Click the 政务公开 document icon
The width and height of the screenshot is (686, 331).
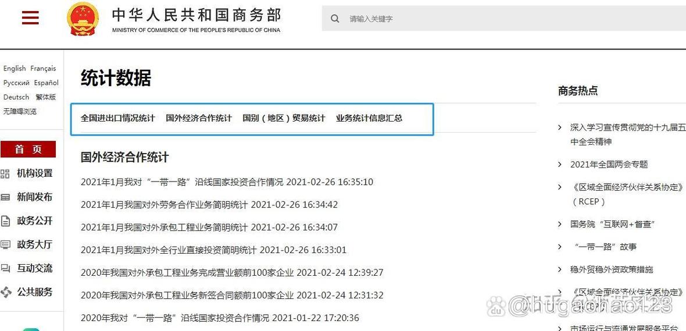point(5,221)
